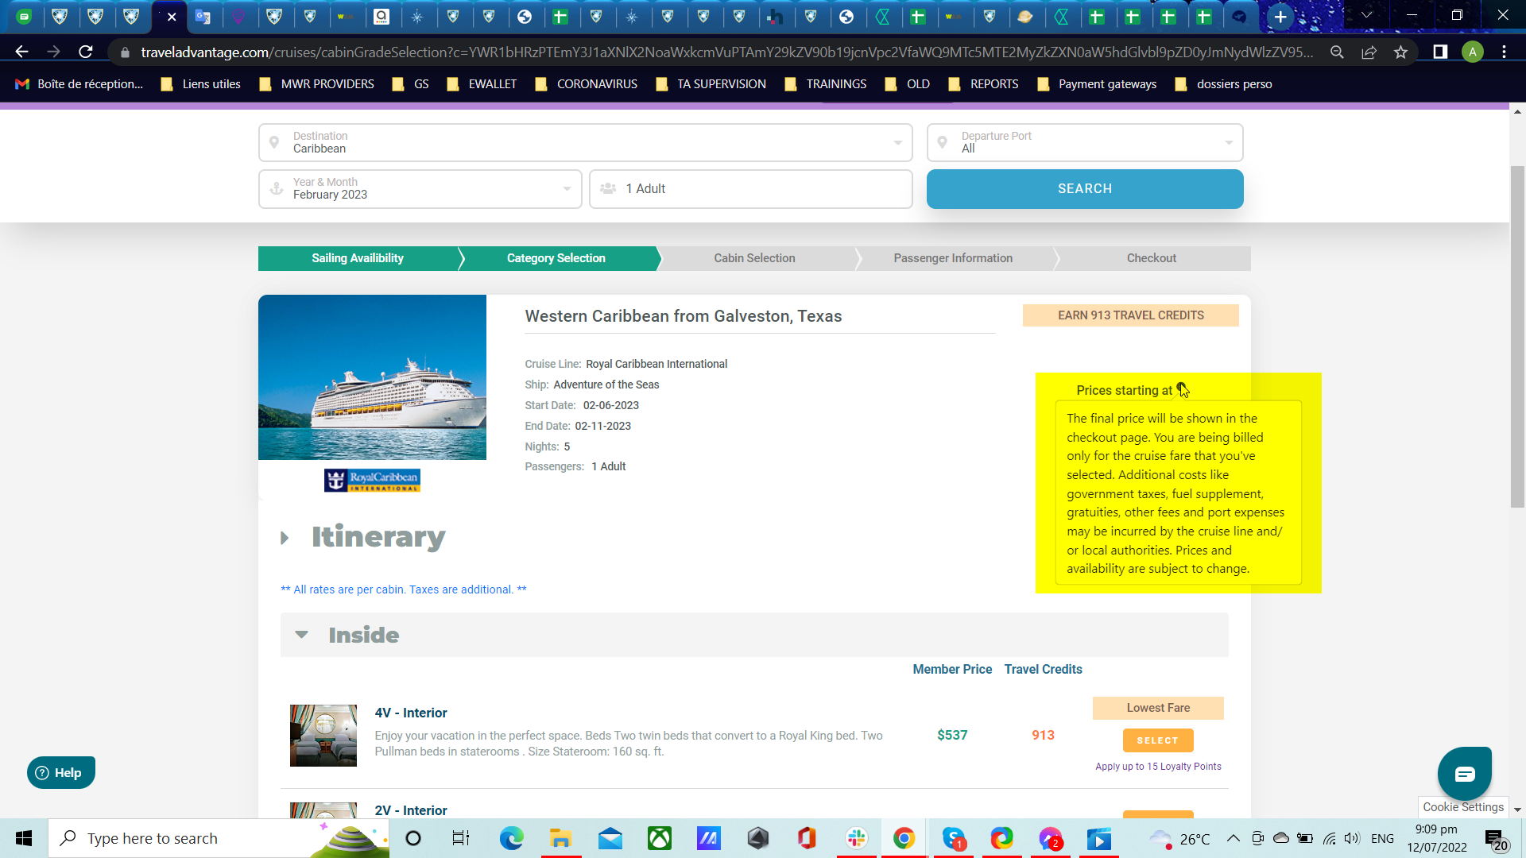Bookmark this page with star icon
The width and height of the screenshot is (1526, 858).
click(x=1400, y=52)
